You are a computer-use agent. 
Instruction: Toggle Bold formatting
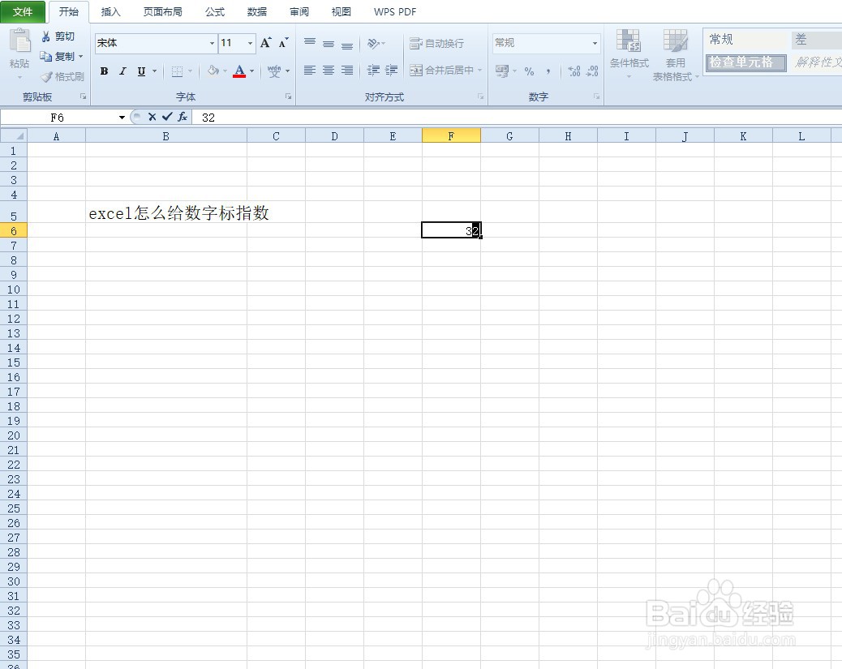point(104,71)
